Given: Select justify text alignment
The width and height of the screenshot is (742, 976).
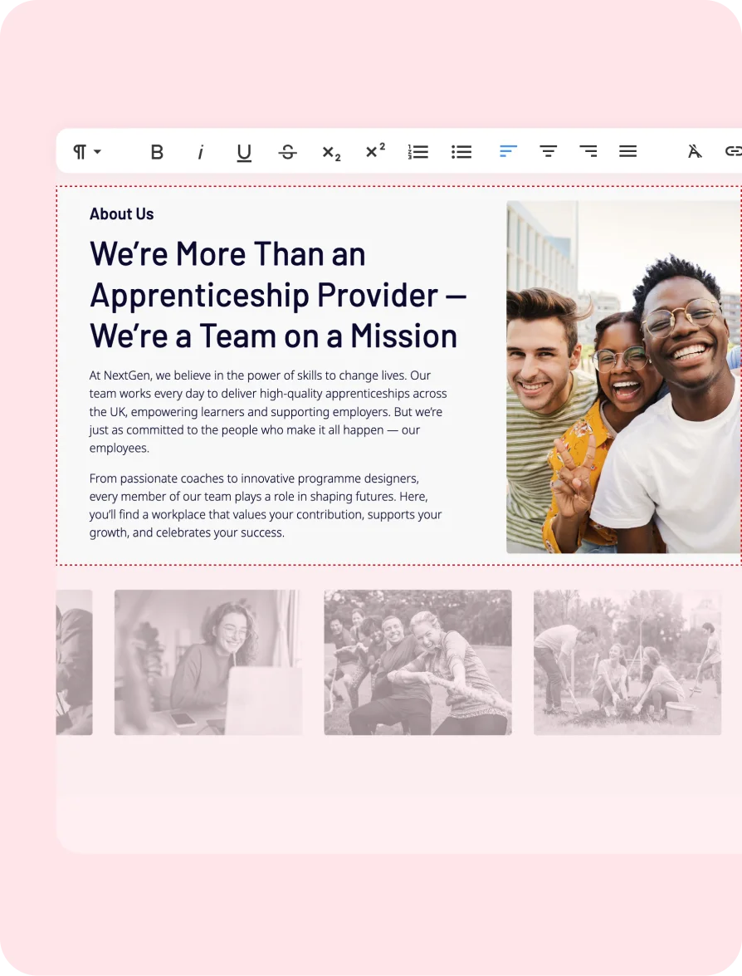Looking at the screenshot, I should pyautogui.click(x=627, y=151).
